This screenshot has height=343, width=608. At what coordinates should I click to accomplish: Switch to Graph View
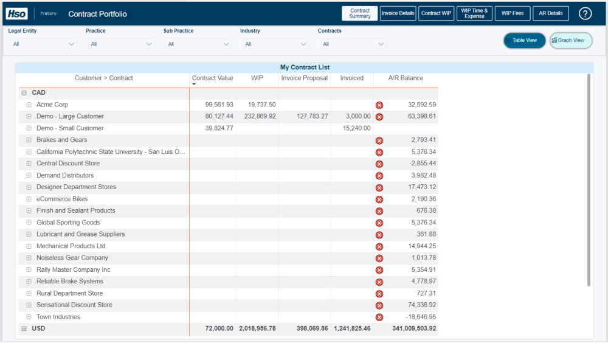click(571, 41)
